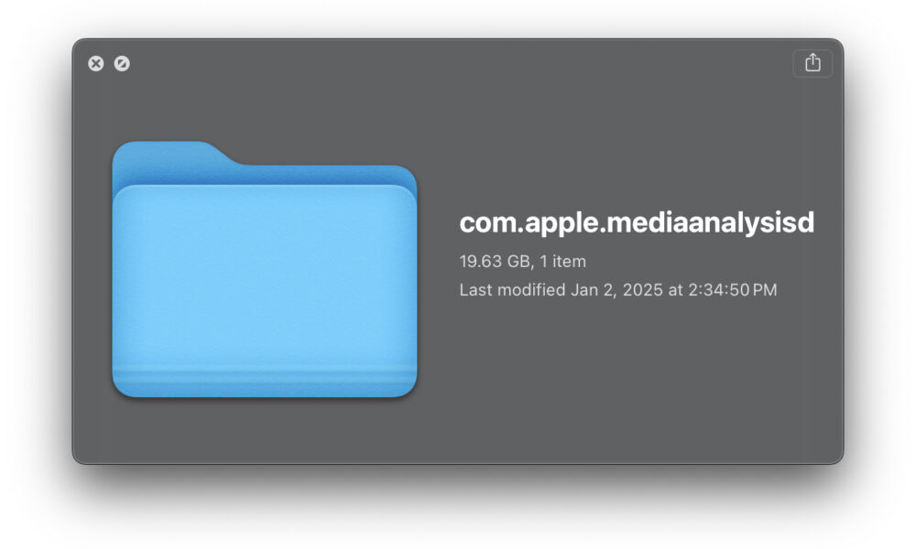The image size is (916, 549).
Task: Click the "GB" unit in the size line
Action: 518,262
